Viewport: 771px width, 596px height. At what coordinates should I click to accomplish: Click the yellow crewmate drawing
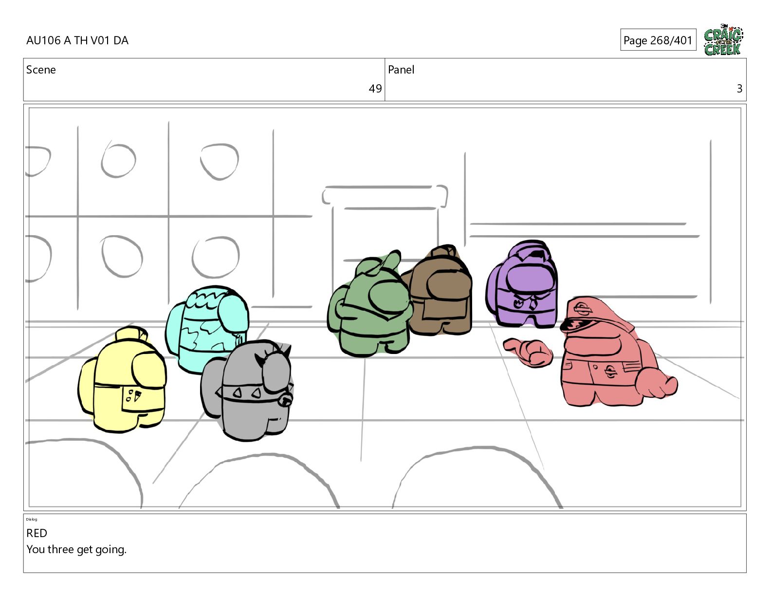pos(123,380)
